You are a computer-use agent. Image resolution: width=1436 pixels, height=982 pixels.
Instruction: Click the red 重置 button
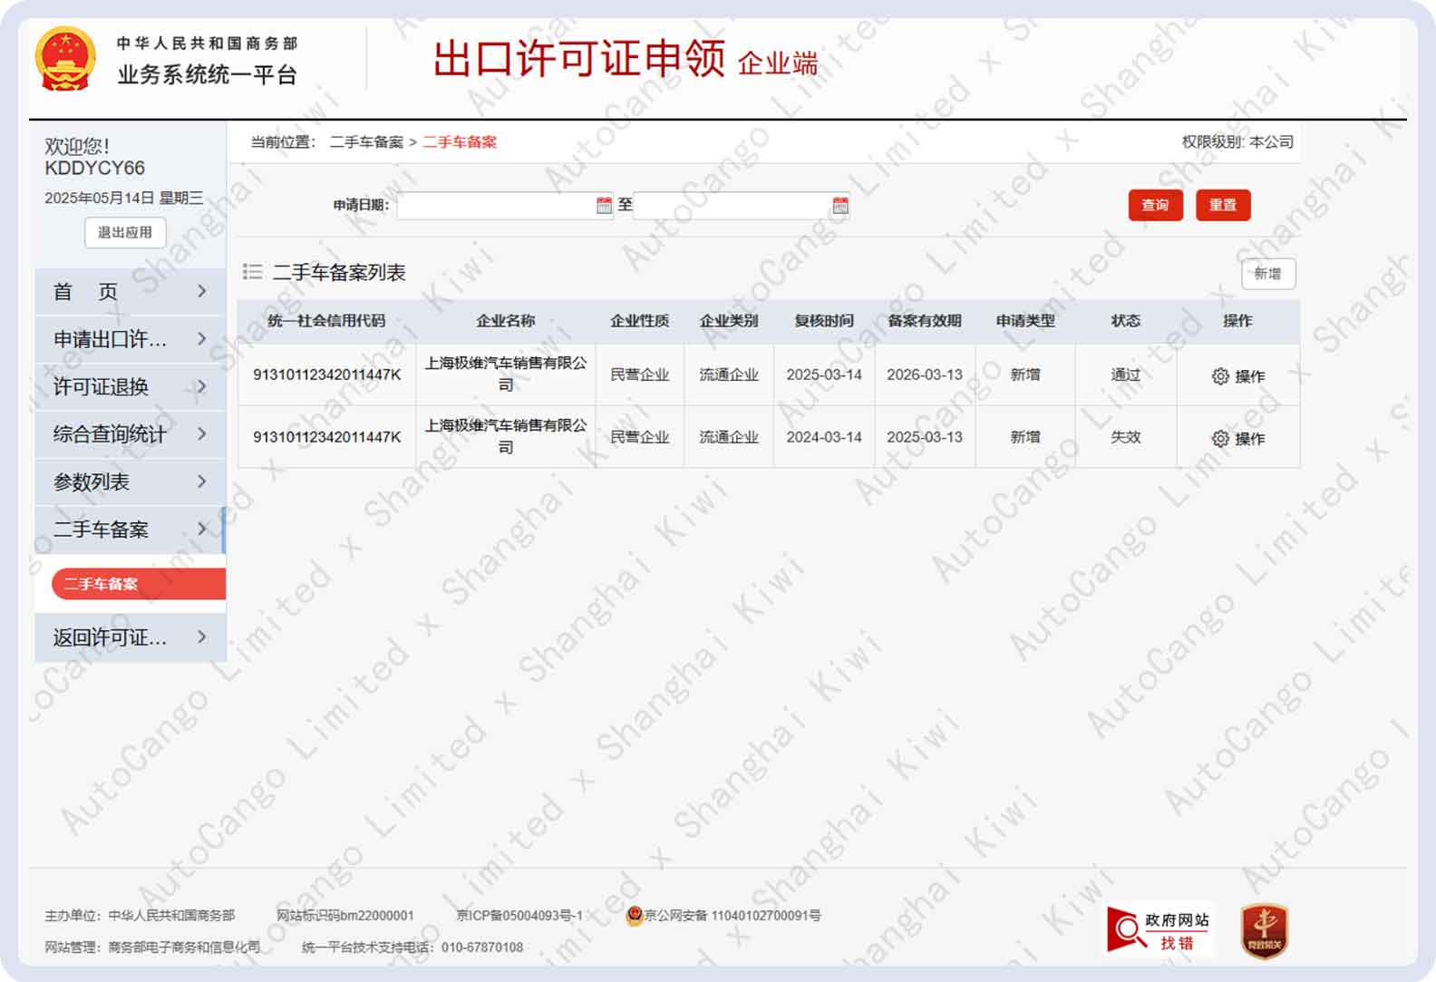point(1222,205)
